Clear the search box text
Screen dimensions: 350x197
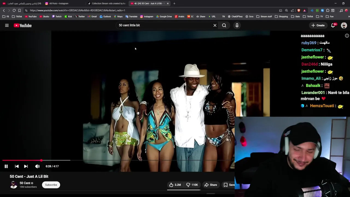(x=215, y=25)
